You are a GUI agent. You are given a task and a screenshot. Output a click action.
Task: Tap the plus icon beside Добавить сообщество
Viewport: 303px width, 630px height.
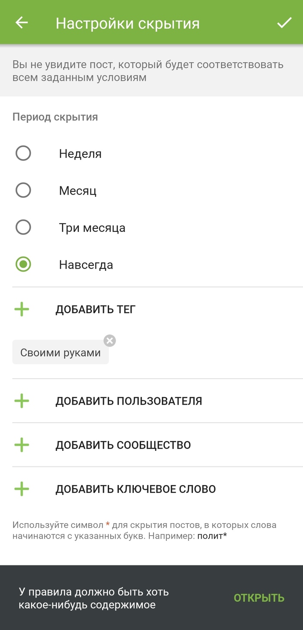22,445
